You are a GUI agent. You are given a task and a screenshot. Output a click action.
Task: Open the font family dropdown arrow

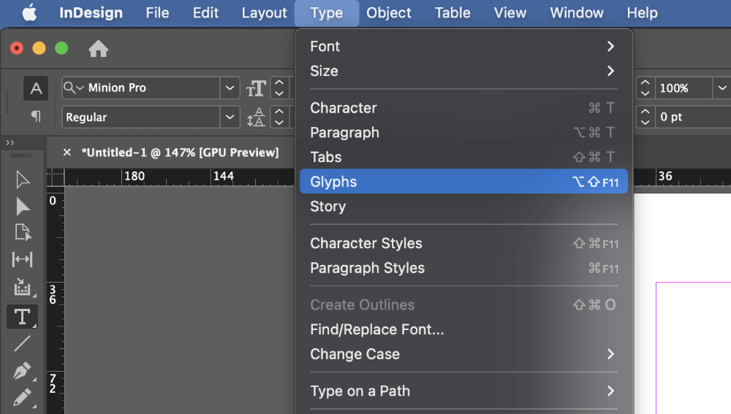230,88
